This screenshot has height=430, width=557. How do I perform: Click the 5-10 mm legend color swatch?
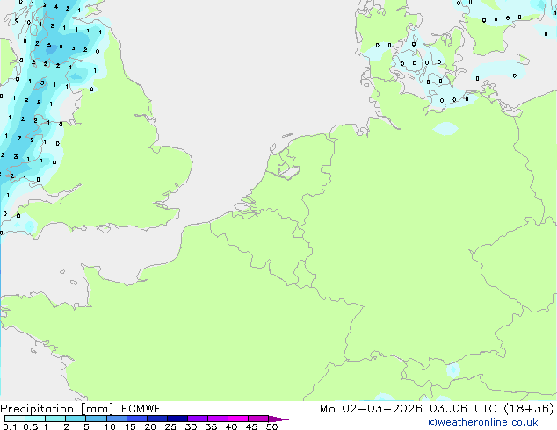[x=97, y=419]
